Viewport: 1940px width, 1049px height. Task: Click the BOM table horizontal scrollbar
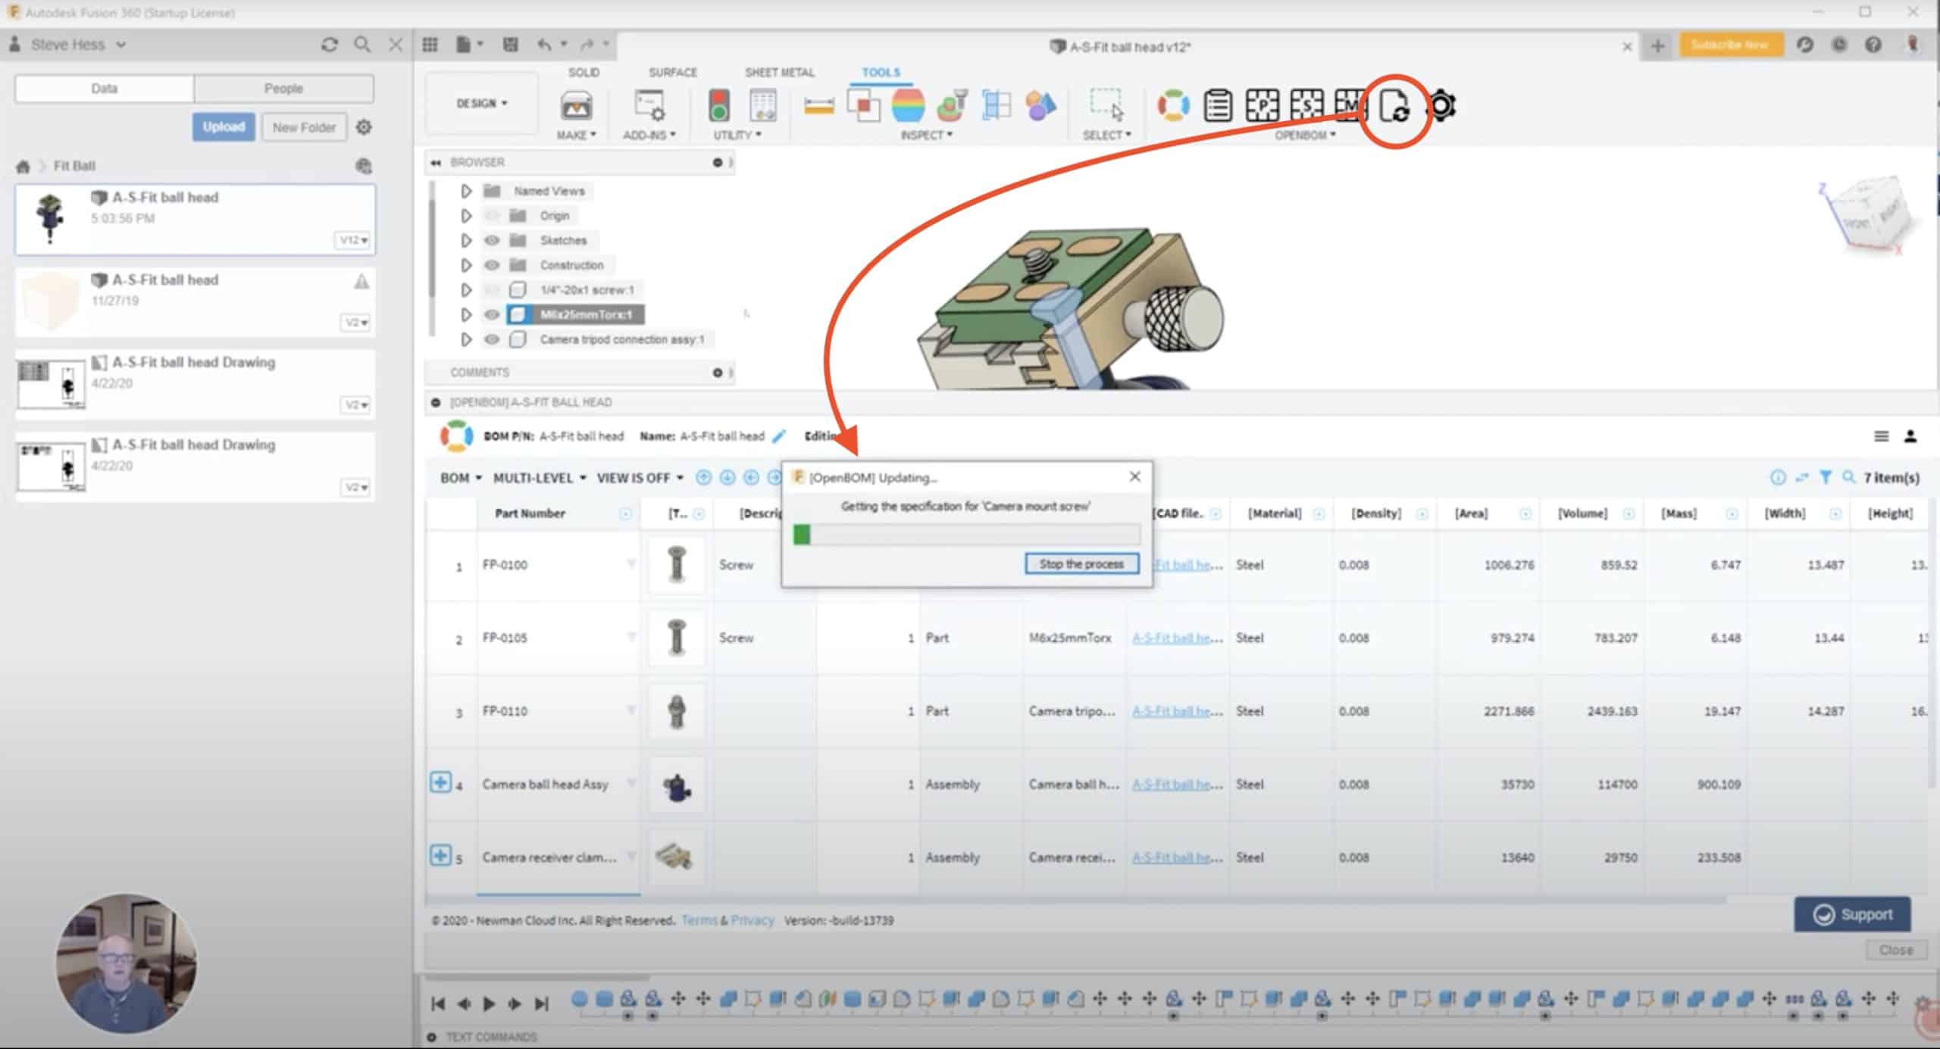click(1075, 901)
